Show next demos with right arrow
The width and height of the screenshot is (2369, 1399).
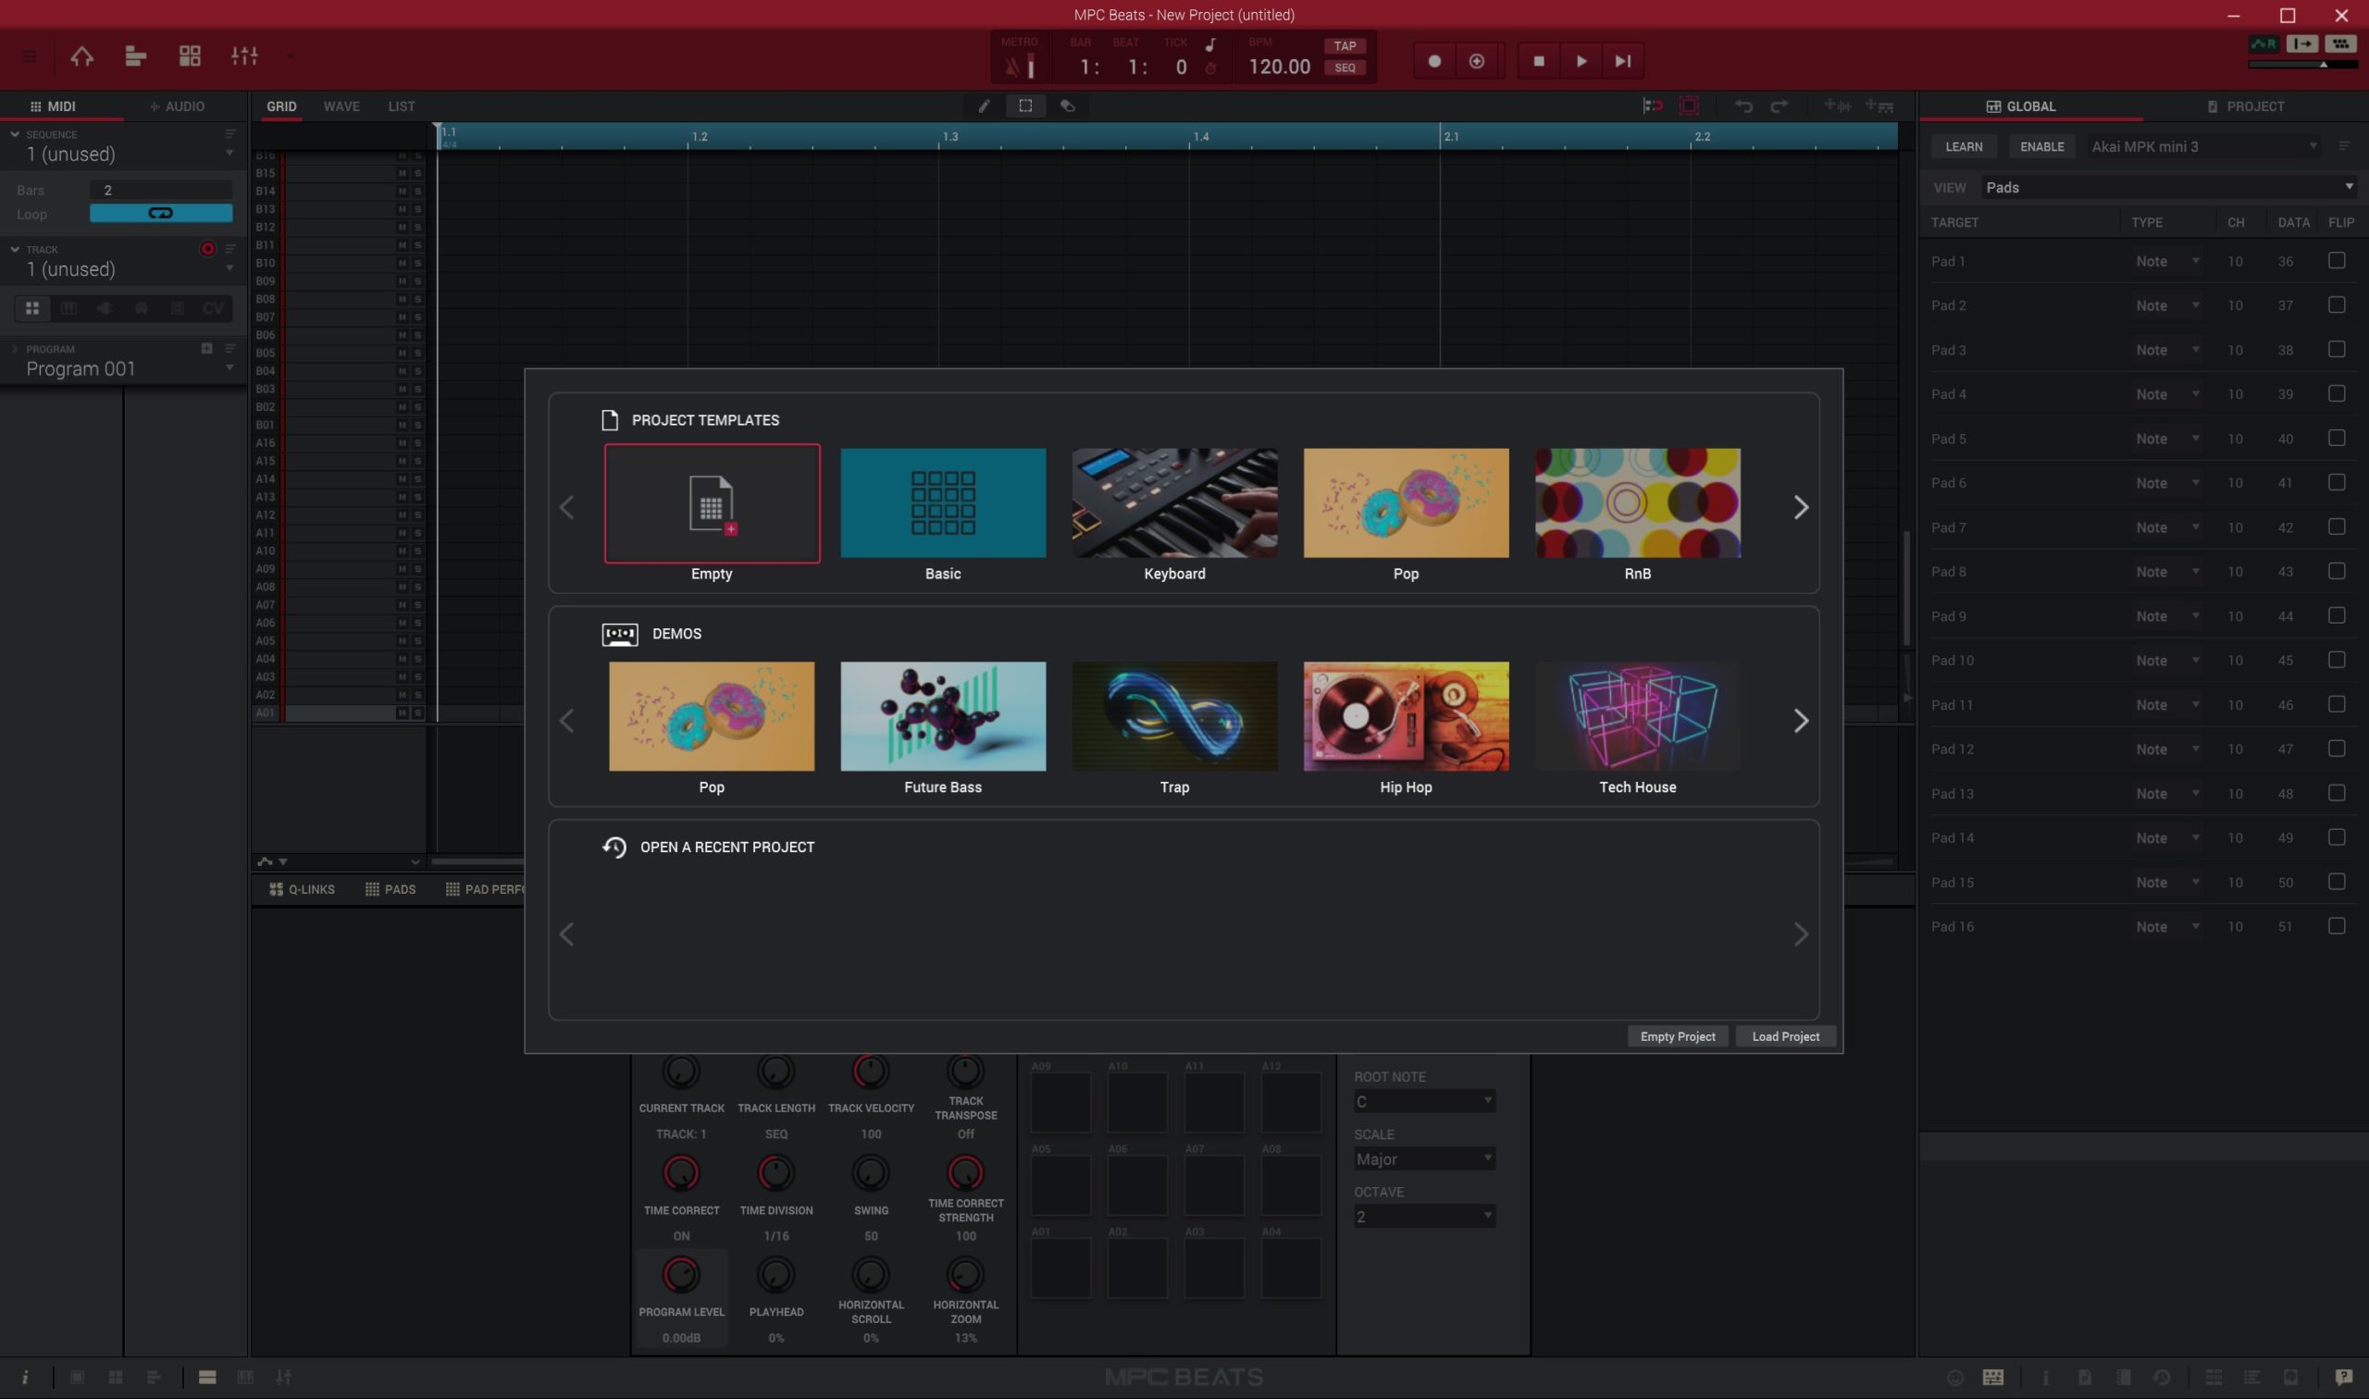click(x=1800, y=721)
